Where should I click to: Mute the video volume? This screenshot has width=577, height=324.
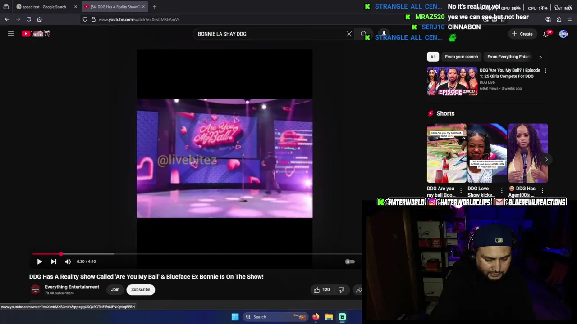pos(68,261)
